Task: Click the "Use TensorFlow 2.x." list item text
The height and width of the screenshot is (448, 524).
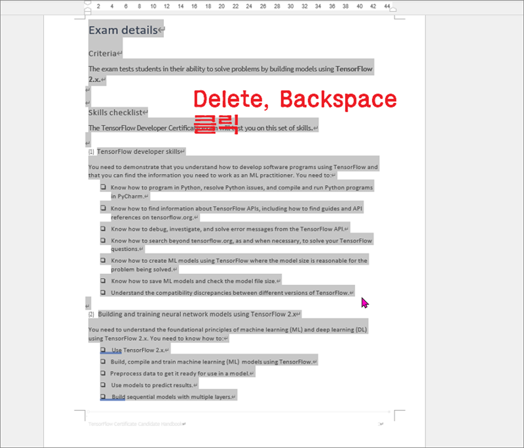Action: coord(138,350)
